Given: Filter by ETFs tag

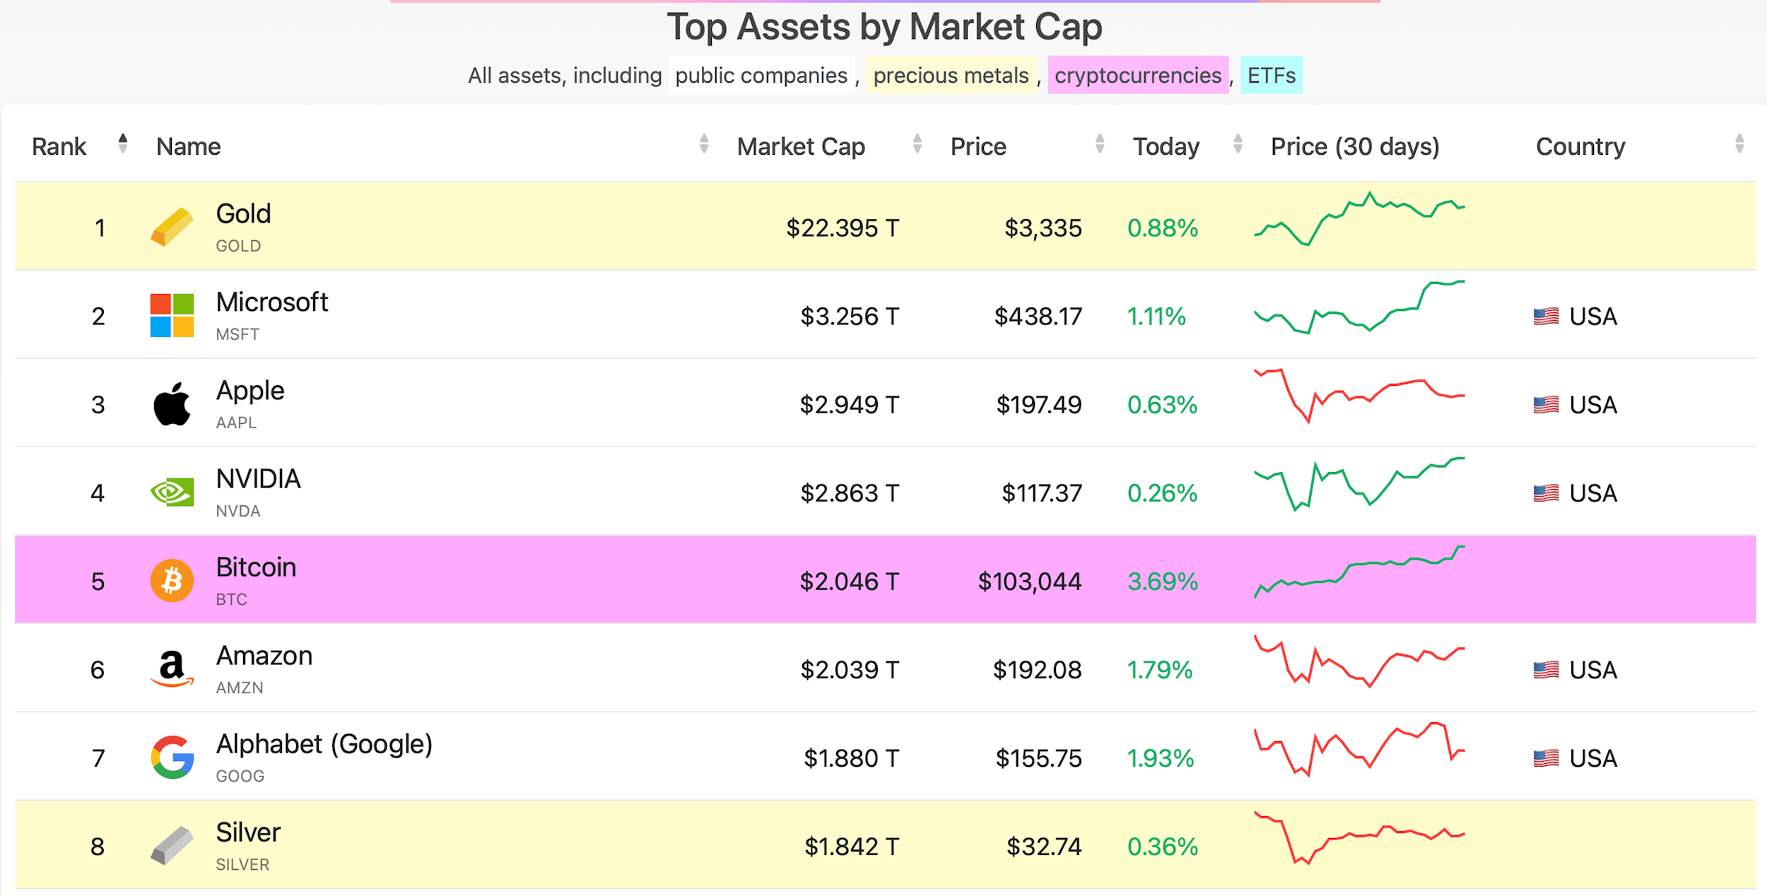Looking at the screenshot, I should 1272,75.
